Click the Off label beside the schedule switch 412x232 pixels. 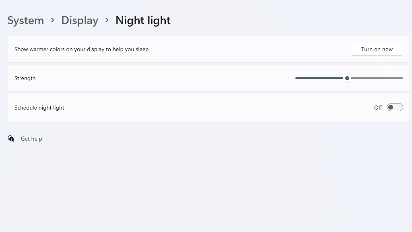coord(378,108)
